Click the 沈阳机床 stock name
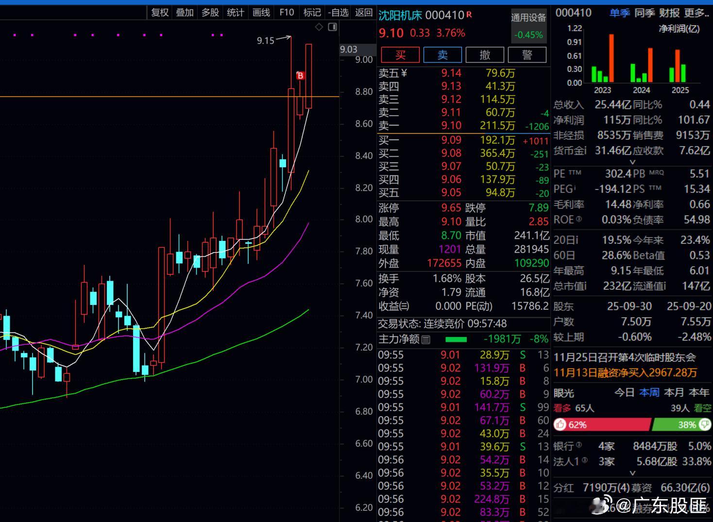This screenshot has width=713, height=522. [400, 15]
